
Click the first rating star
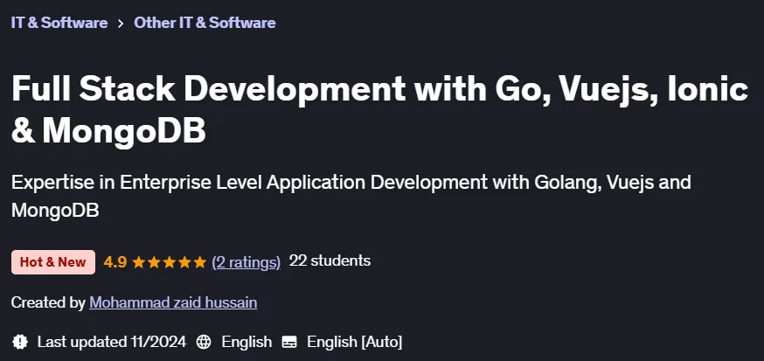139,262
